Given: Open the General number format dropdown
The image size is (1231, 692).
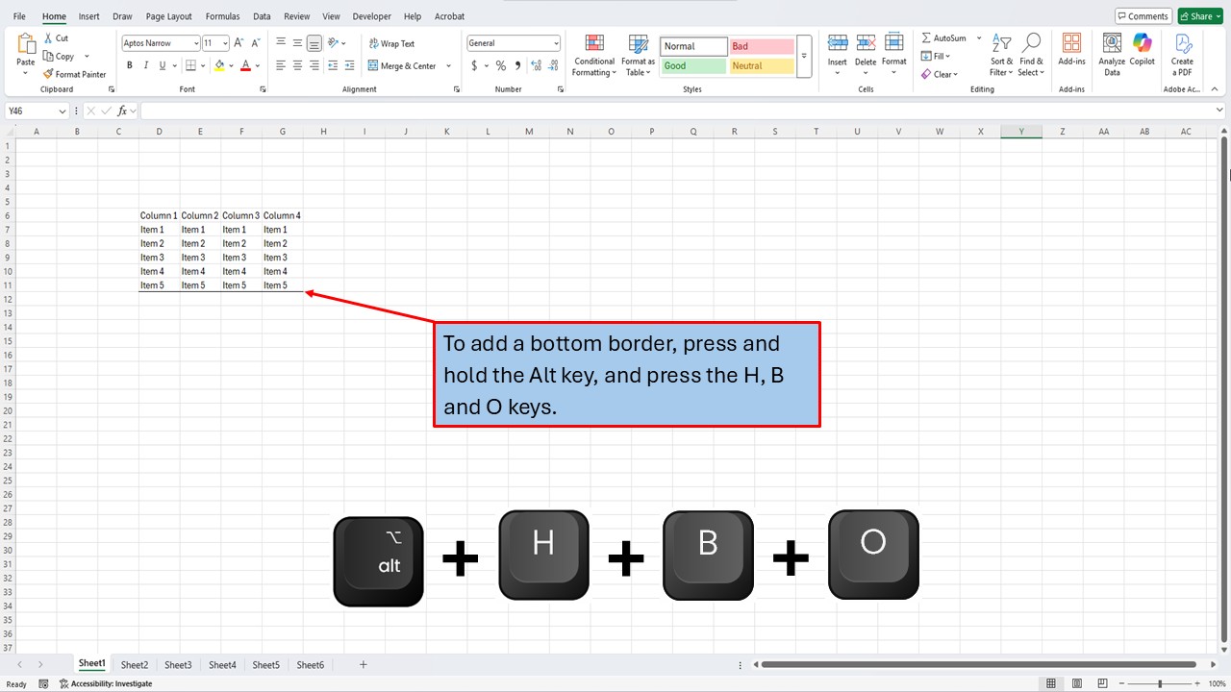Looking at the screenshot, I should [556, 42].
